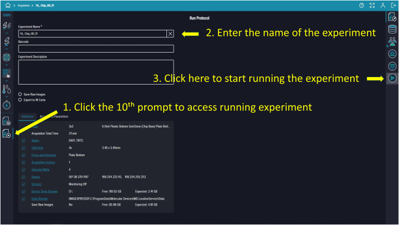Enable Export to IN Carta option
The height and width of the screenshot is (225, 399).
pos(20,100)
